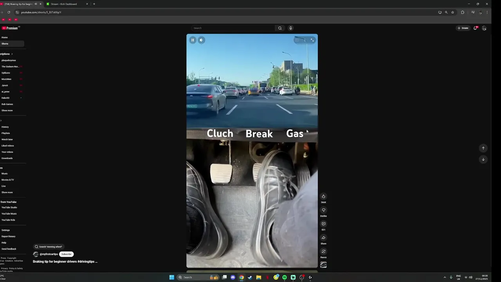Click the magnifier search button
501x282 pixels.
point(280,28)
